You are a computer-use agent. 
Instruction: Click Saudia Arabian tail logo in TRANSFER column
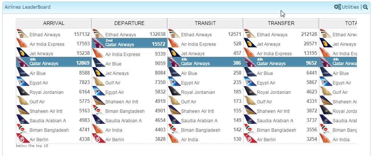(250, 119)
